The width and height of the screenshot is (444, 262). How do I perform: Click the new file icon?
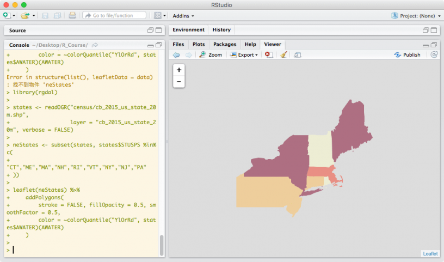7,15
